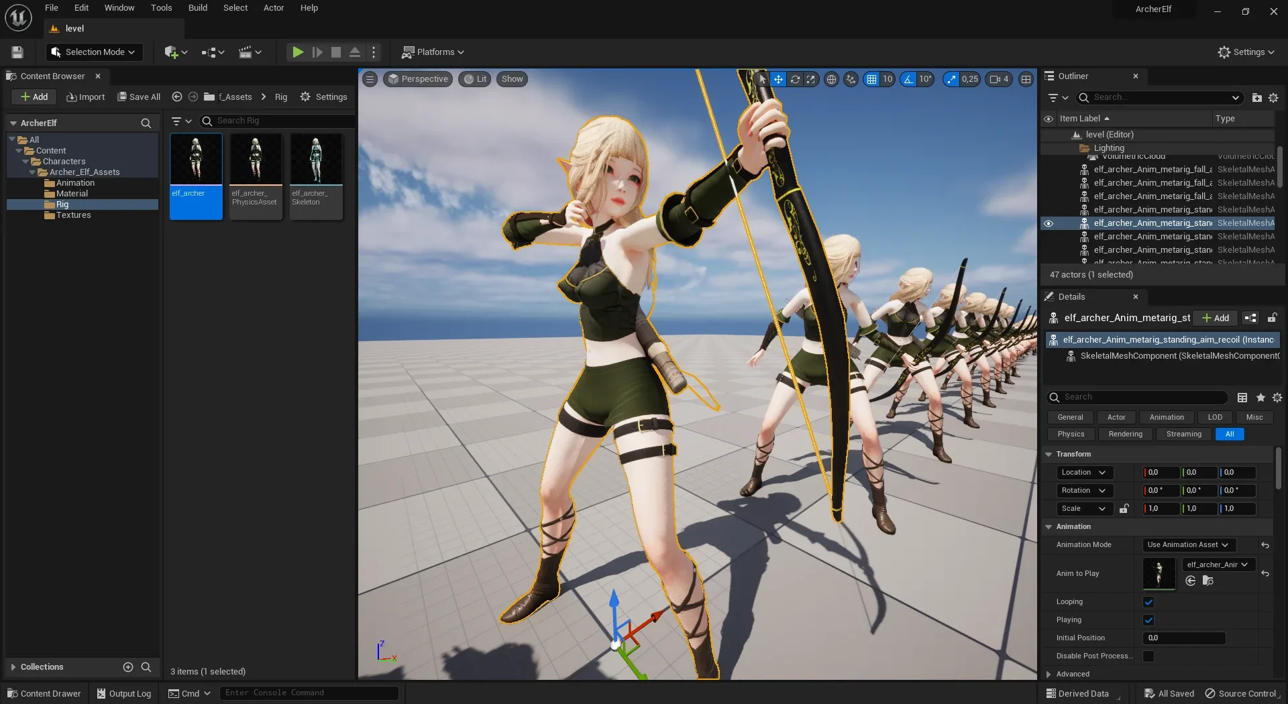Toggle visibility of selected SkeletalMesh in Outliner
The width and height of the screenshot is (1288, 704).
(x=1049, y=223)
